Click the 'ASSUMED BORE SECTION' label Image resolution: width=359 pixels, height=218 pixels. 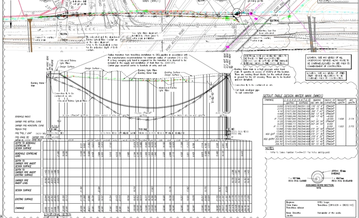[320, 185]
